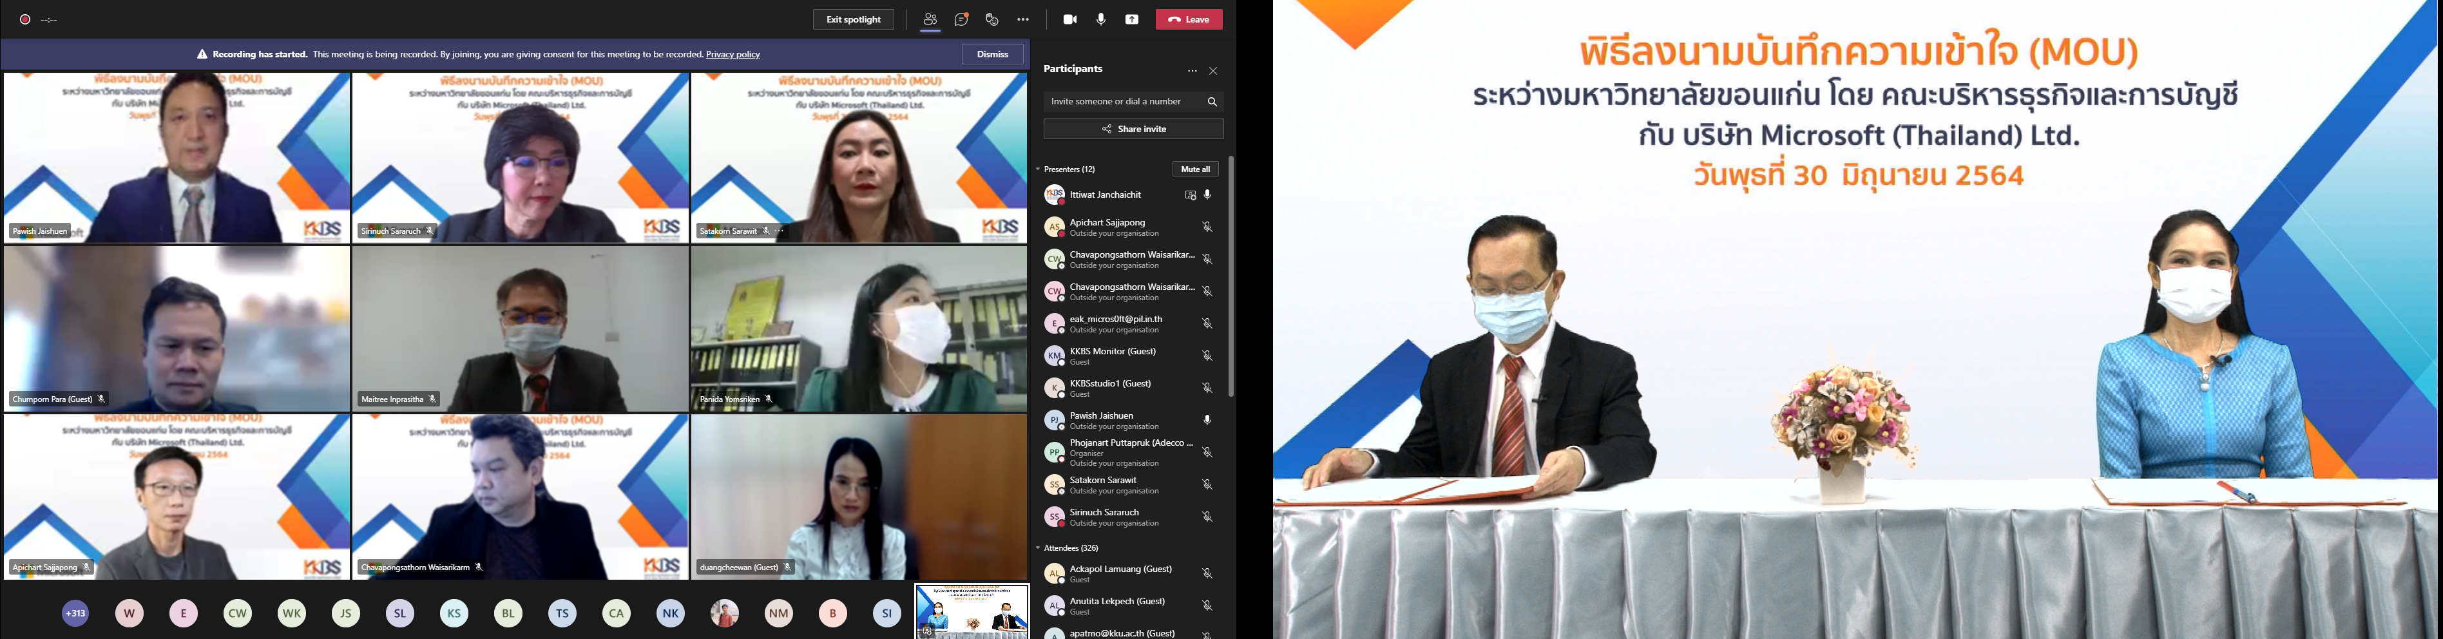The image size is (2443, 639).
Task: Select Chumporn Para (Guest) video tile
Action: tap(177, 329)
